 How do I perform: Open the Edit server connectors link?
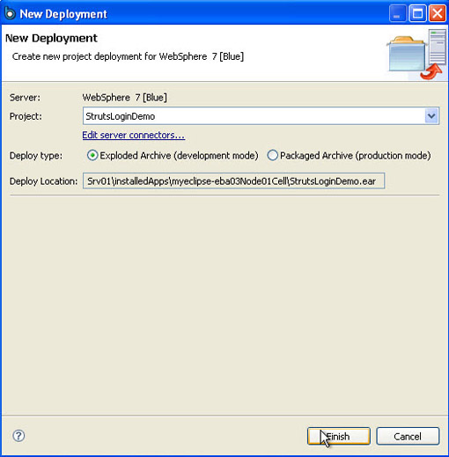tap(134, 135)
